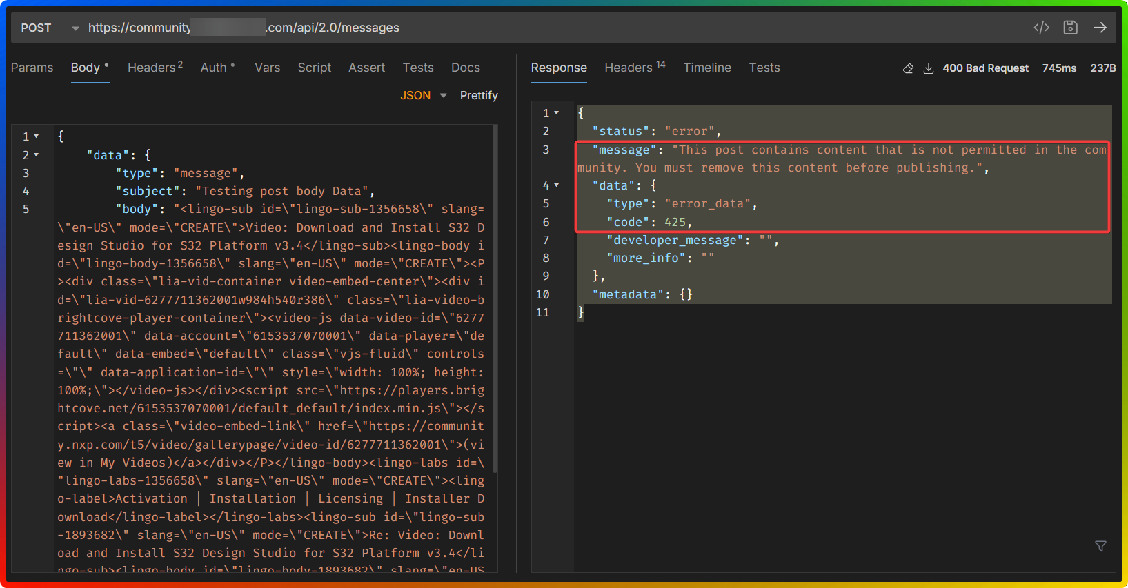
Task: Open the response filter funnel icon
Action: tap(1100, 546)
